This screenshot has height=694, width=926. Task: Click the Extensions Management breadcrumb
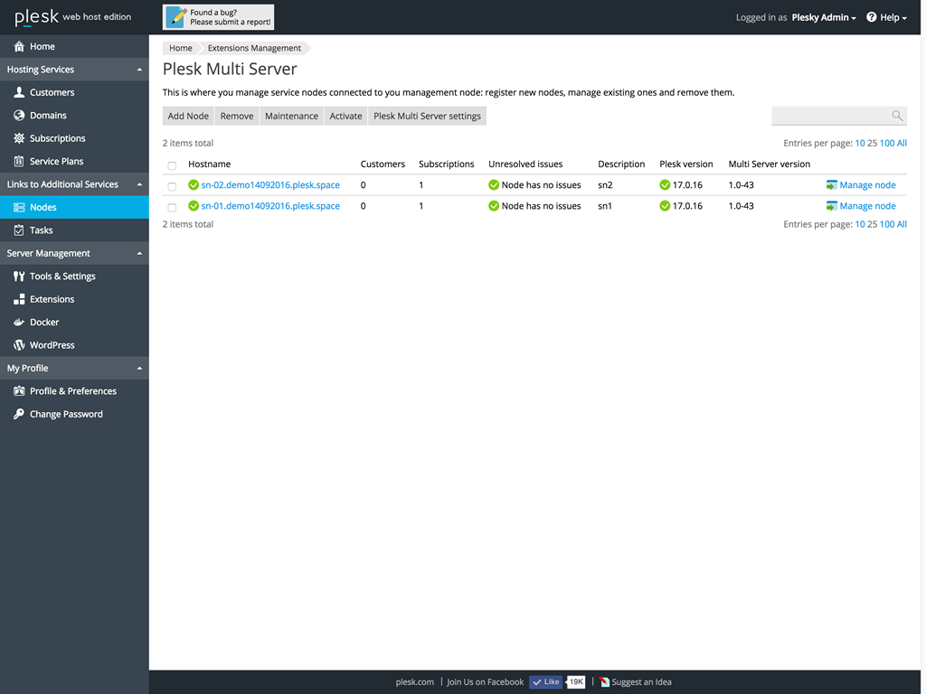(254, 49)
